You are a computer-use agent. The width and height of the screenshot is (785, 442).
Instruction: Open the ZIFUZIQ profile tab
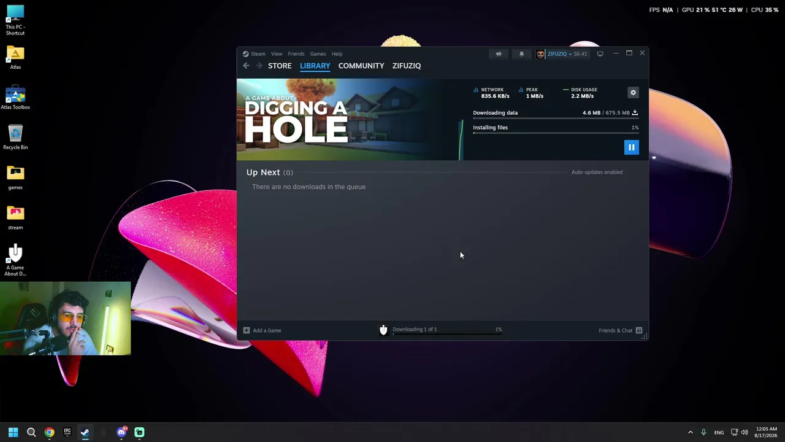407,66
